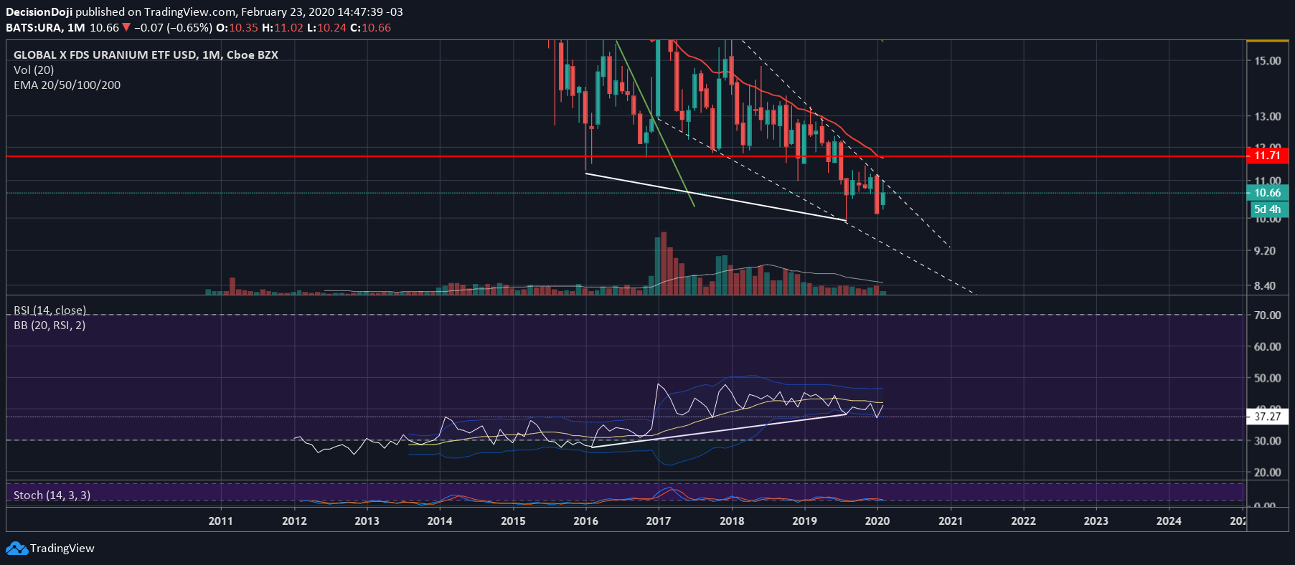This screenshot has width=1295, height=565.
Task: Click 2018 on the time axis
Action: point(732,521)
